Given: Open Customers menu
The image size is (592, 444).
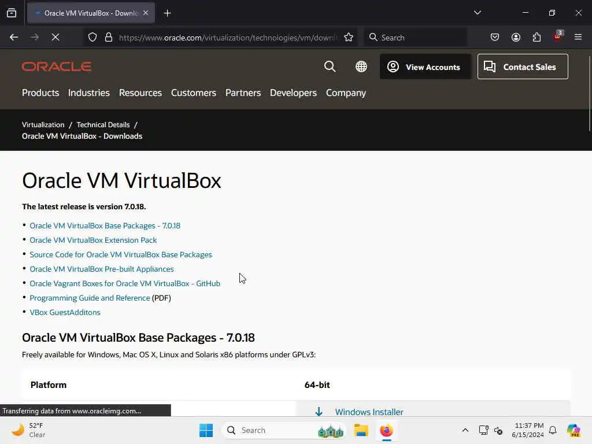Looking at the screenshot, I should point(193,93).
